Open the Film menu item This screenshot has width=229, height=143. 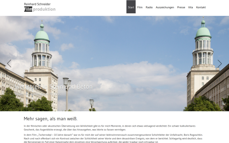[x=140, y=7]
